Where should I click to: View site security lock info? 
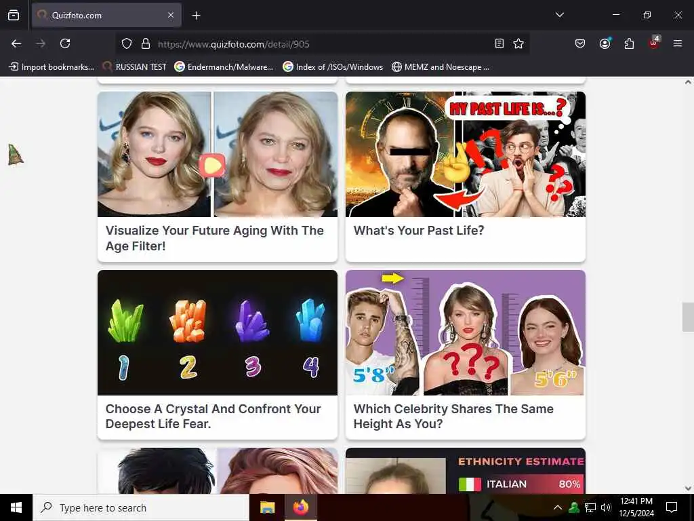coord(146,43)
